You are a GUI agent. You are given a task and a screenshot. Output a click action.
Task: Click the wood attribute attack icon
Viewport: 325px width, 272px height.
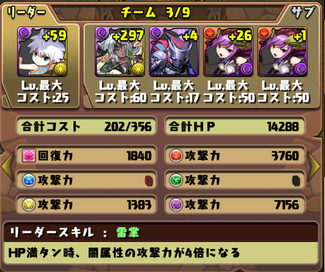[176, 180]
